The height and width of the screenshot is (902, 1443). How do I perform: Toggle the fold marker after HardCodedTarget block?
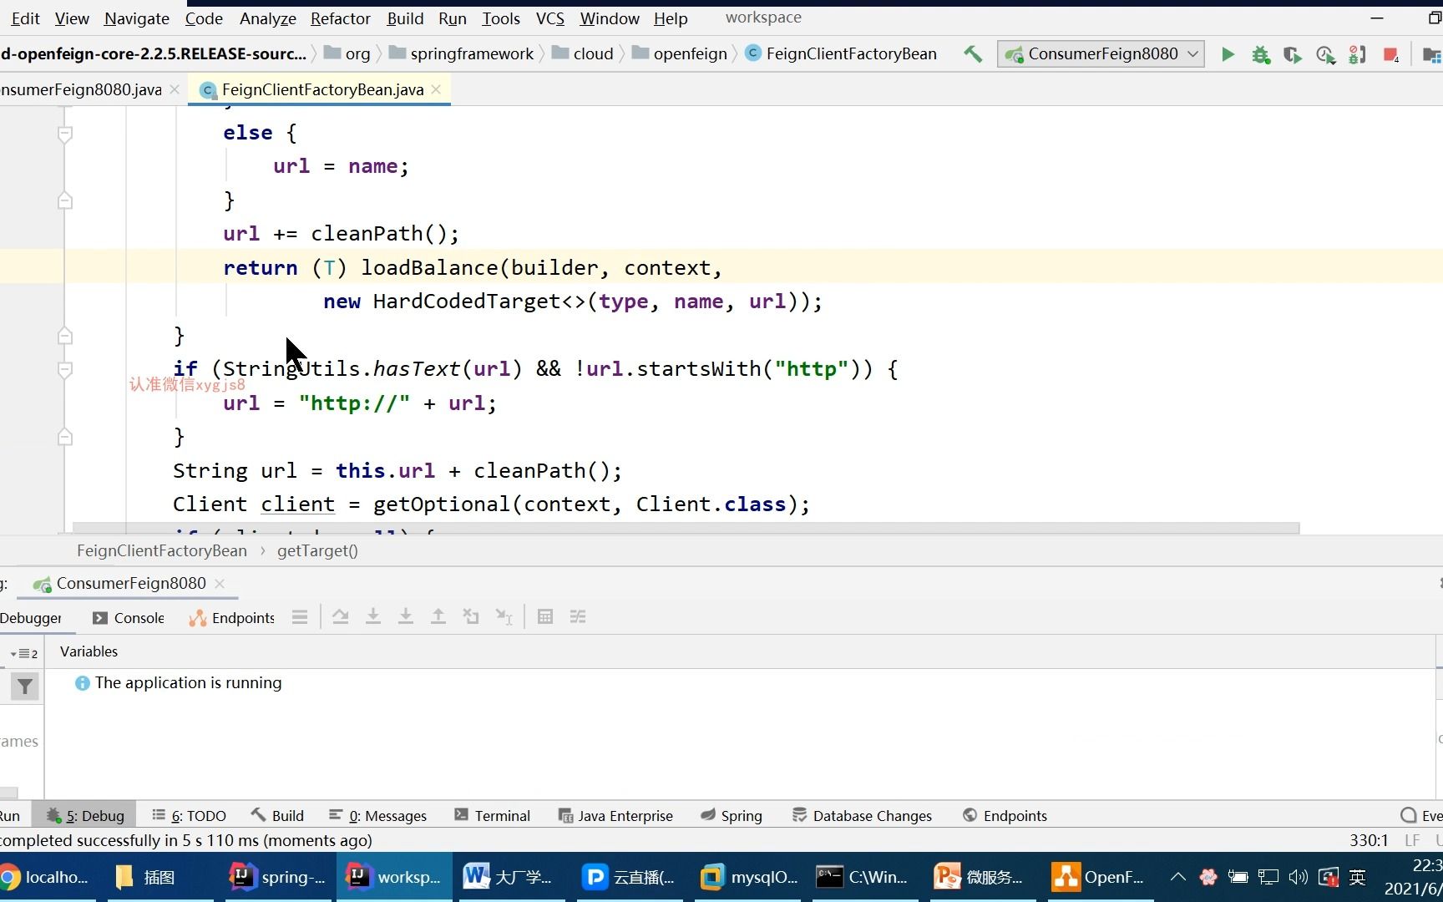[x=65, y=336]
